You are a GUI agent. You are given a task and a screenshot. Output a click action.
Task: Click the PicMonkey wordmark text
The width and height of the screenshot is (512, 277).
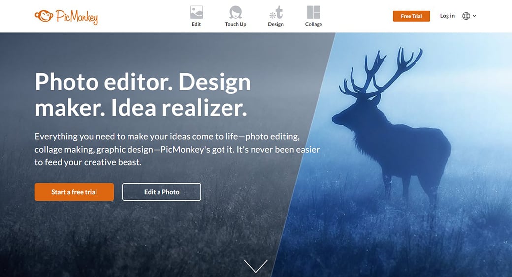77,17
